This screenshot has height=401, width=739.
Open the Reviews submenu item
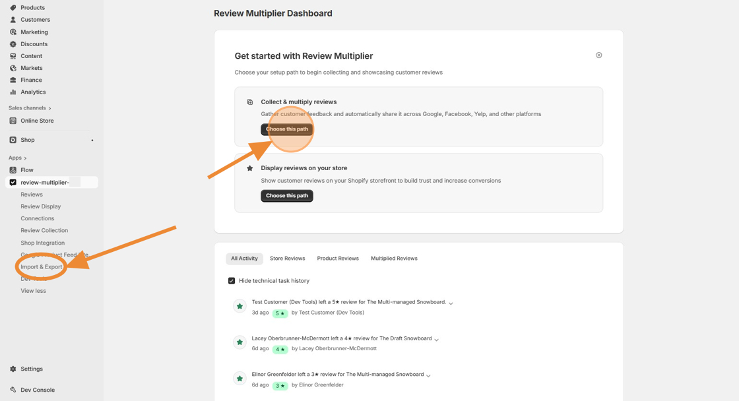tap(32, 195)
